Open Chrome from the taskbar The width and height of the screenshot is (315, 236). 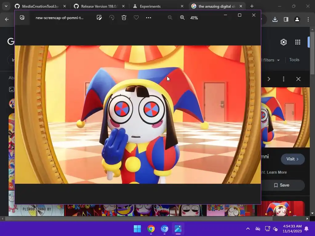coord(151,229)
